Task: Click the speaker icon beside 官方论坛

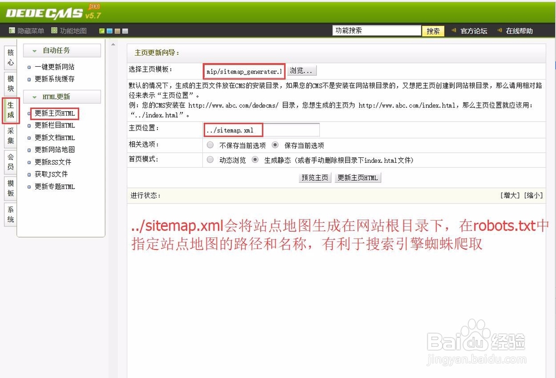Action: (x=454, y=31)
